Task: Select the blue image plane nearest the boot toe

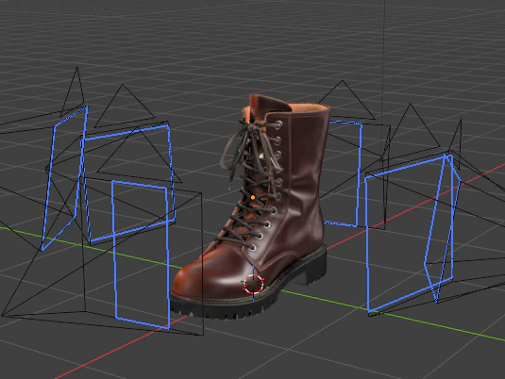Action: point(141,255)
